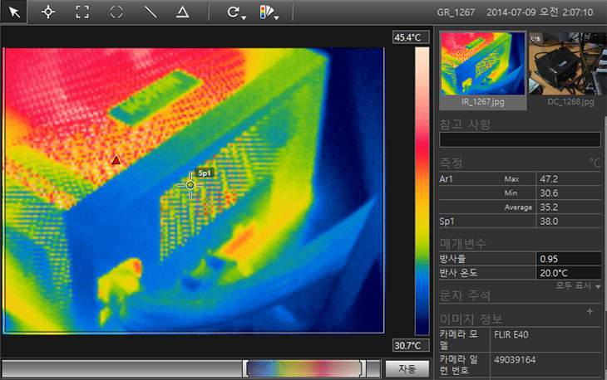Select the IR_1267.jpg thumbnail

tap(483, 70)
